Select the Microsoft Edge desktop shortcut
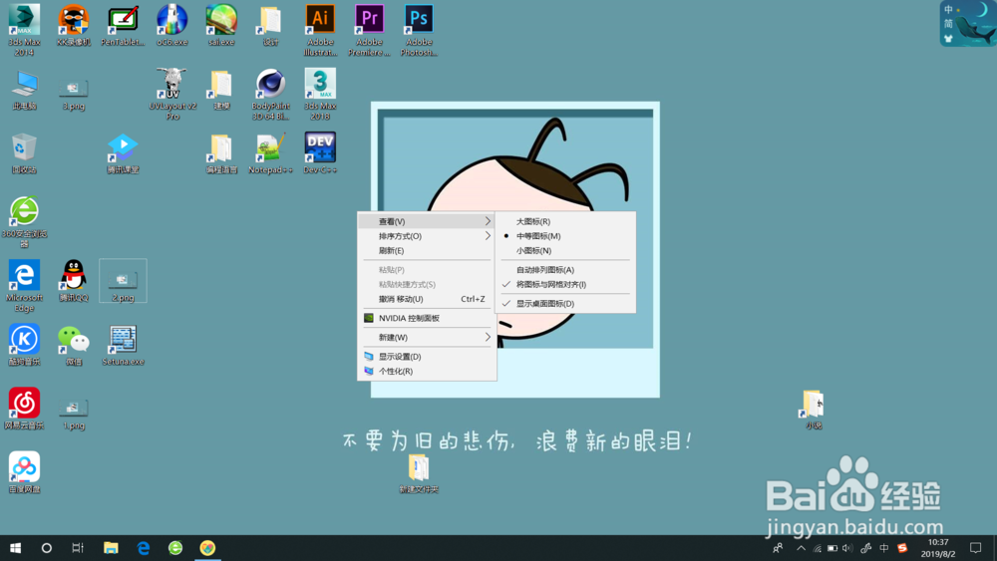Screen dimensions: 997x561 pos(24,285)
